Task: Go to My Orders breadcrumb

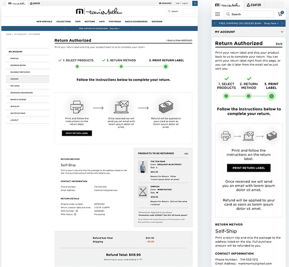Action: [x=34, y=34]
